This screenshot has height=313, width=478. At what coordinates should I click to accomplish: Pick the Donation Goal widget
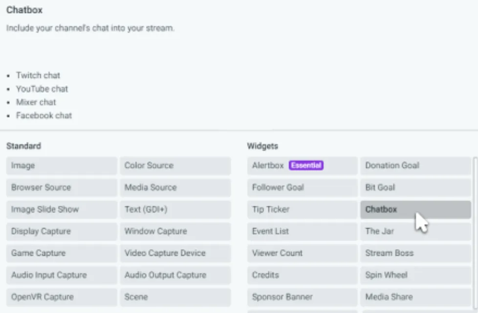[x=415, y=166]
